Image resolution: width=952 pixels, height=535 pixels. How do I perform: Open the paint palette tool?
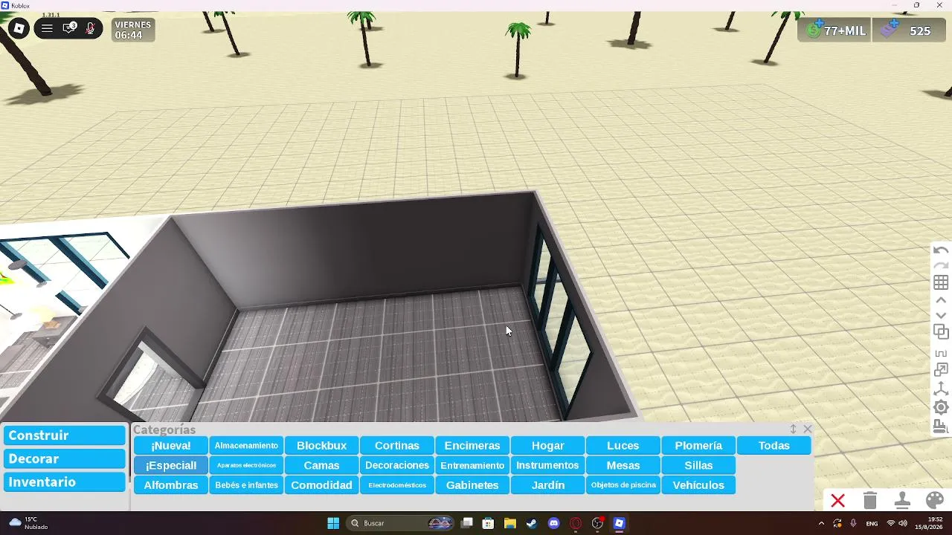pos(935,501)
